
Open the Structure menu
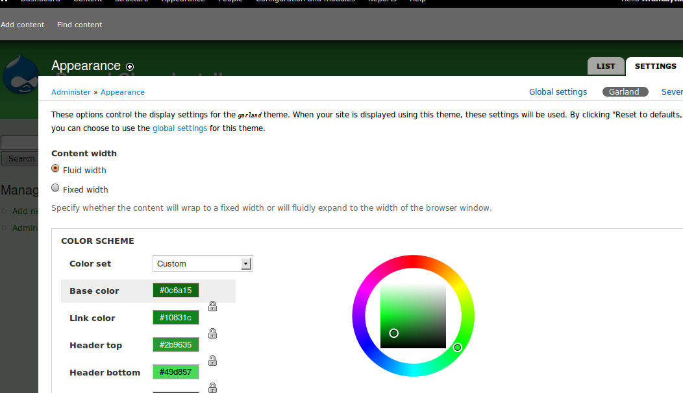point(131,1)
